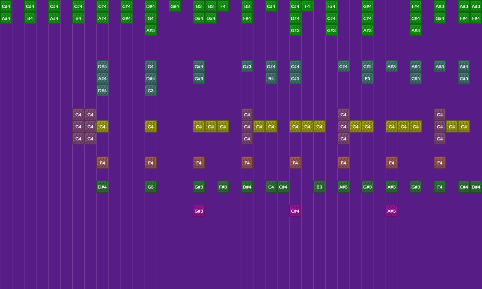Click the dark green C4 note
The width and height of the screenshot is (482, 289).
(271, 187)
